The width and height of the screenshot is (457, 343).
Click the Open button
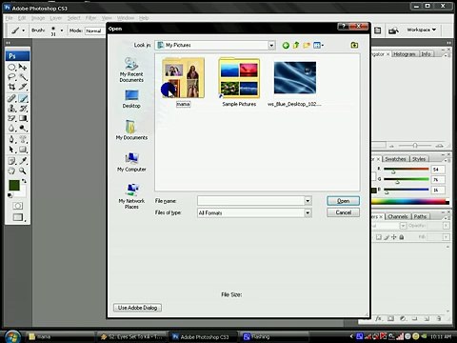(343, 201)
